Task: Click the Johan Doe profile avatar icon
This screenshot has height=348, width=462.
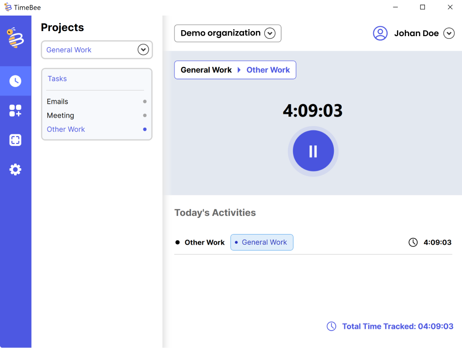Action: (380, 33)
